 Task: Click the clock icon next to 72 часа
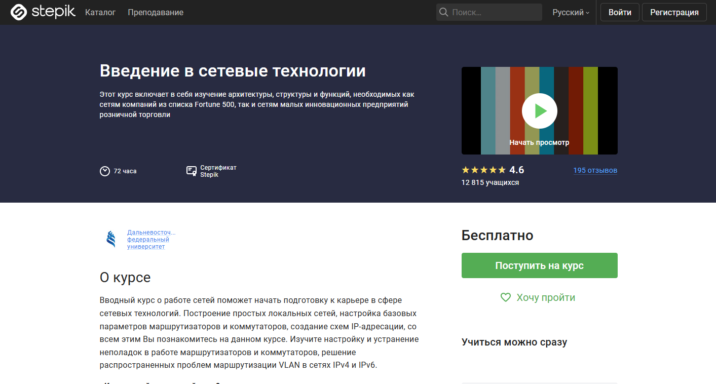pyautogui.click(x=105, y=171)
